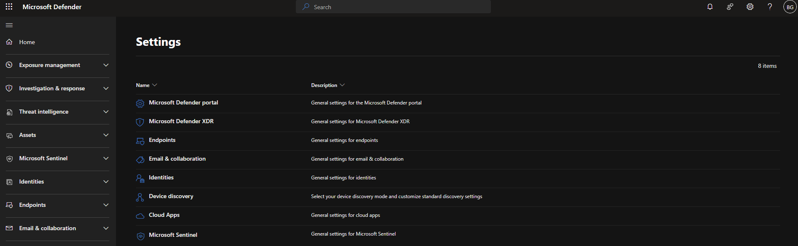Open the BG account profile avatar
Image resolution: width=798 pixels, height=246 pixels.
pyautogui.click(x=790, y=7)
